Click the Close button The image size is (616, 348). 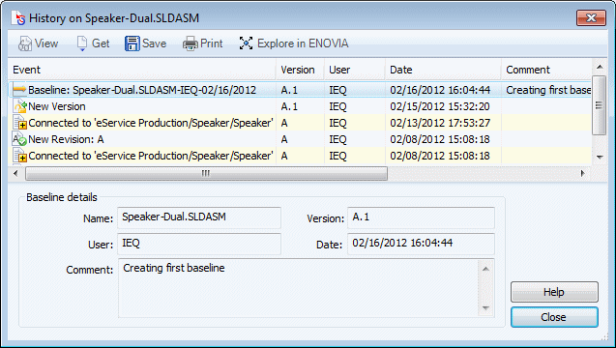[554, 317]
